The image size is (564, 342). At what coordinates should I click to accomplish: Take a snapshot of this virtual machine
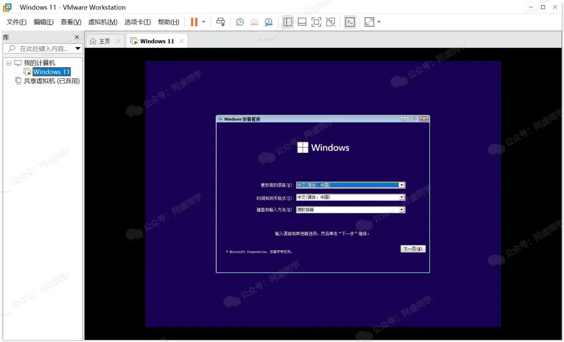point(240,22)
